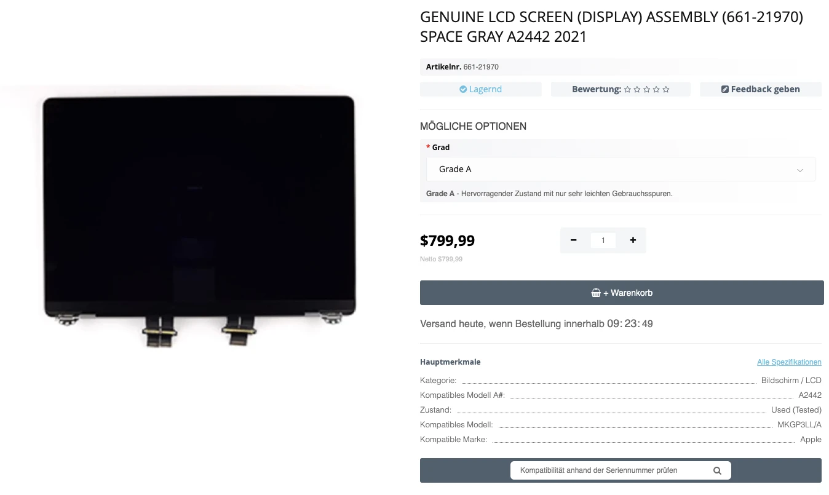829x495 pixels.
Task: Click the shopping cart icon on Warenkorb button
Action: (x=596, y=293)
